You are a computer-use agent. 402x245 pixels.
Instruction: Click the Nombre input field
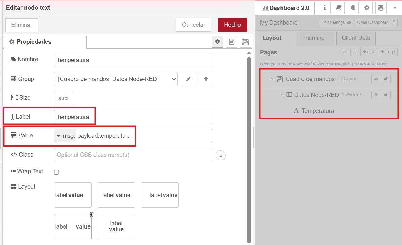coord(133,60)
